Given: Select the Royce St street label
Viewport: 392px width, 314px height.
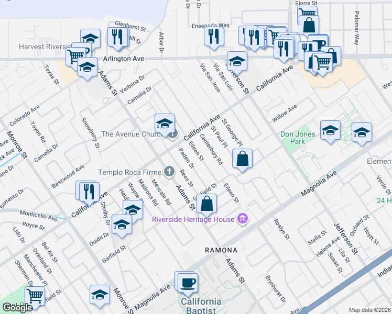Looking at the screenshot, I should click(34, 226).
